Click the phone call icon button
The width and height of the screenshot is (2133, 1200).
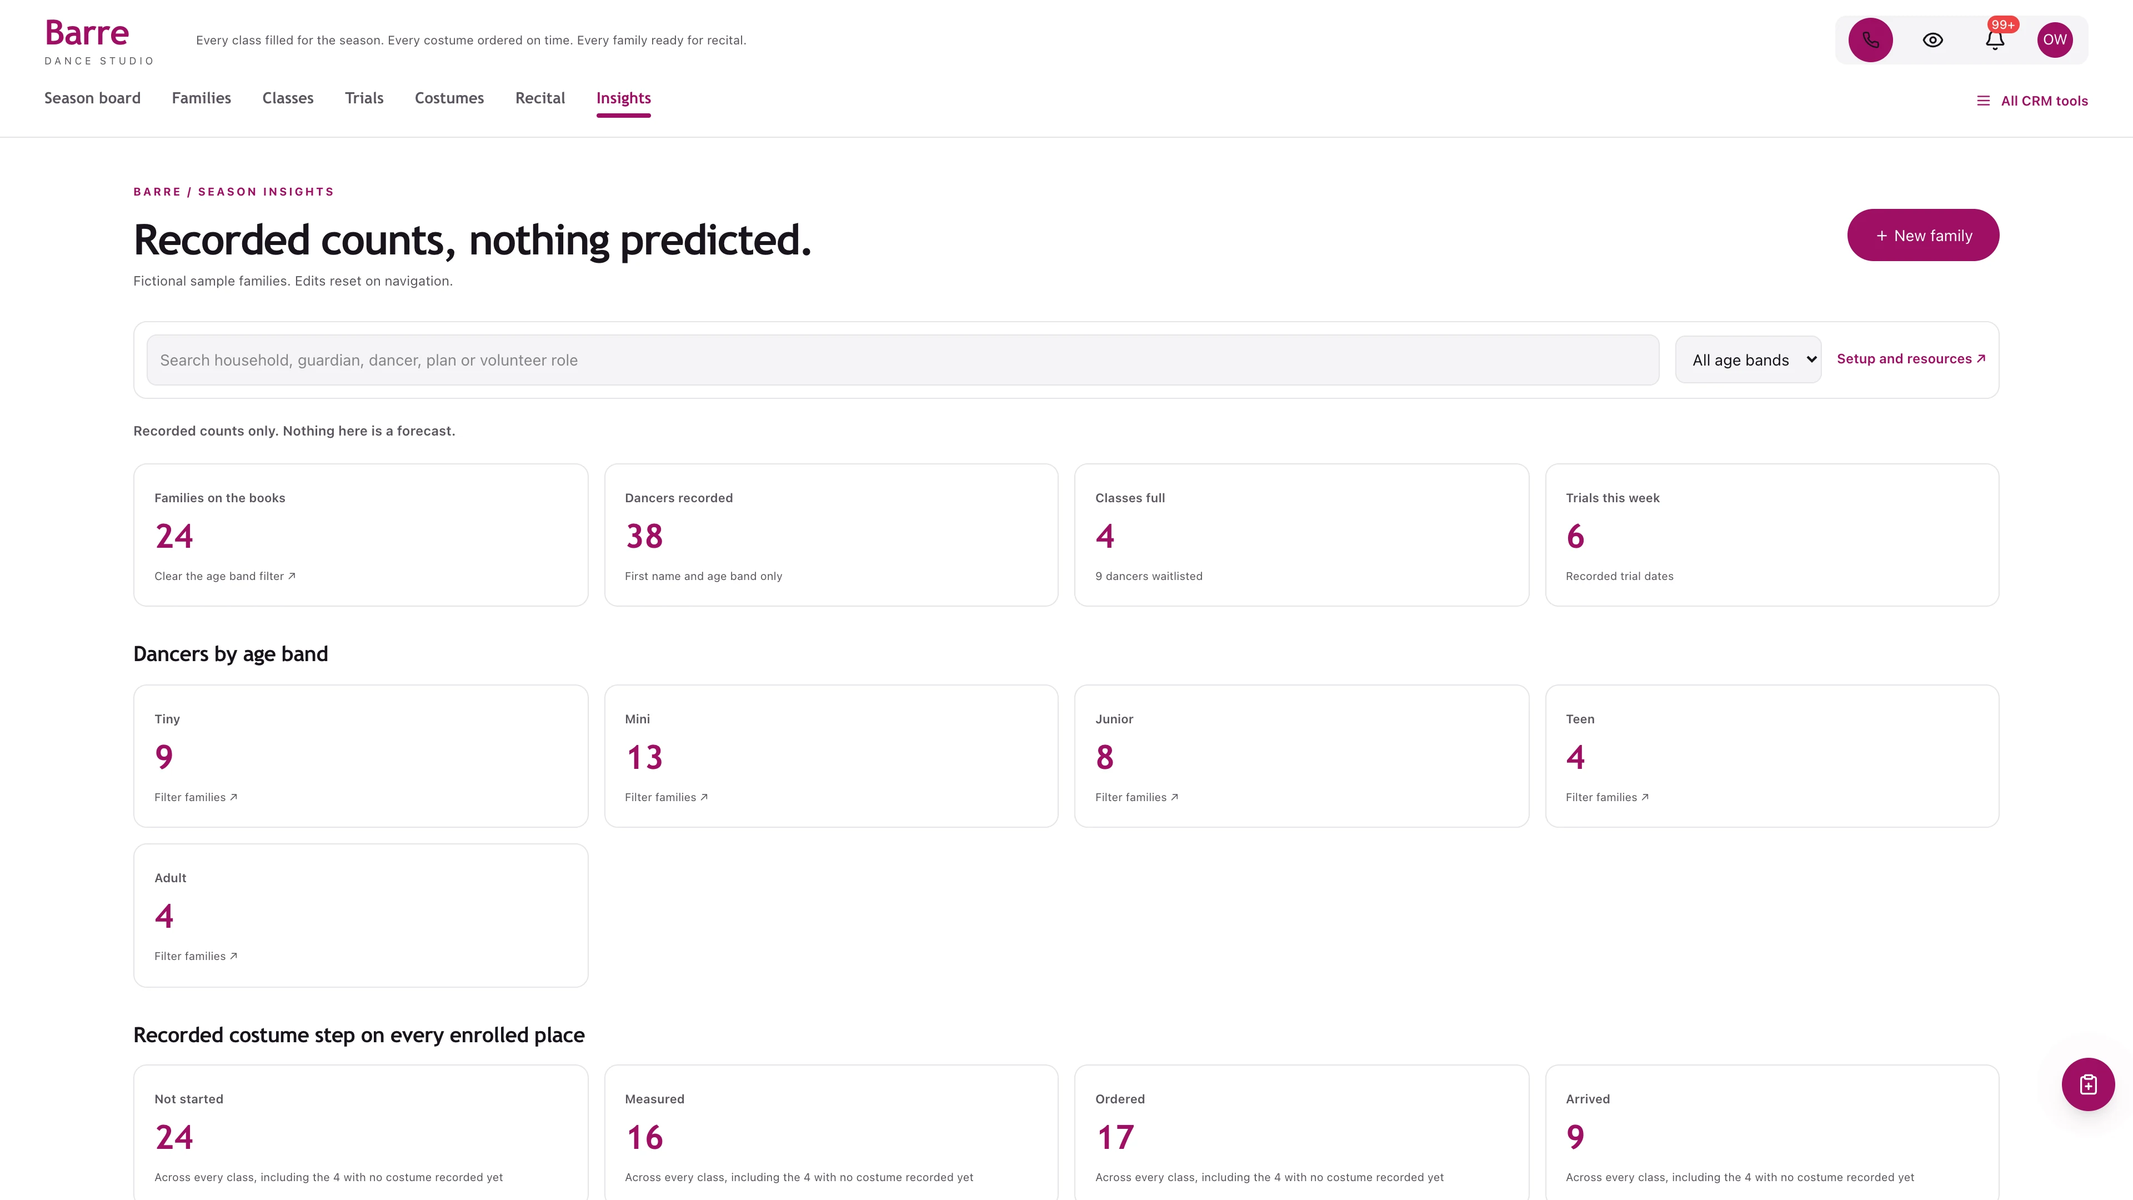click(x=1870, y=40)
